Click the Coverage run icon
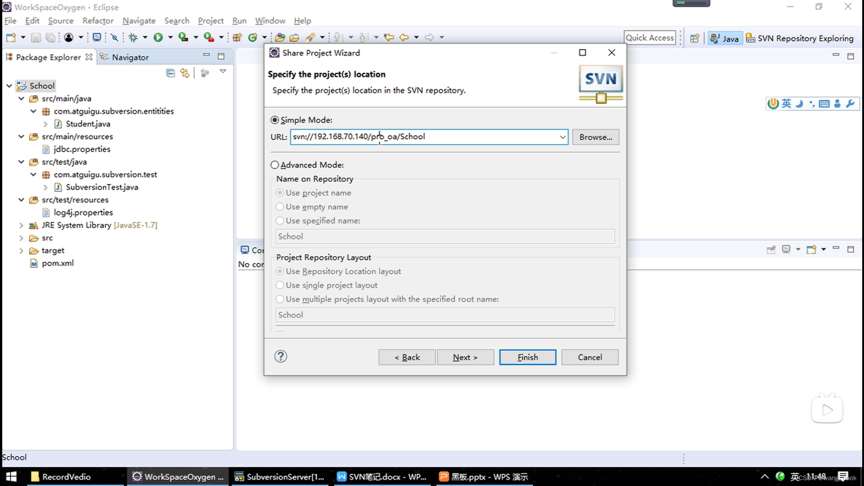The width and height of the screenshot is (864, 486). tap(183, 37)
